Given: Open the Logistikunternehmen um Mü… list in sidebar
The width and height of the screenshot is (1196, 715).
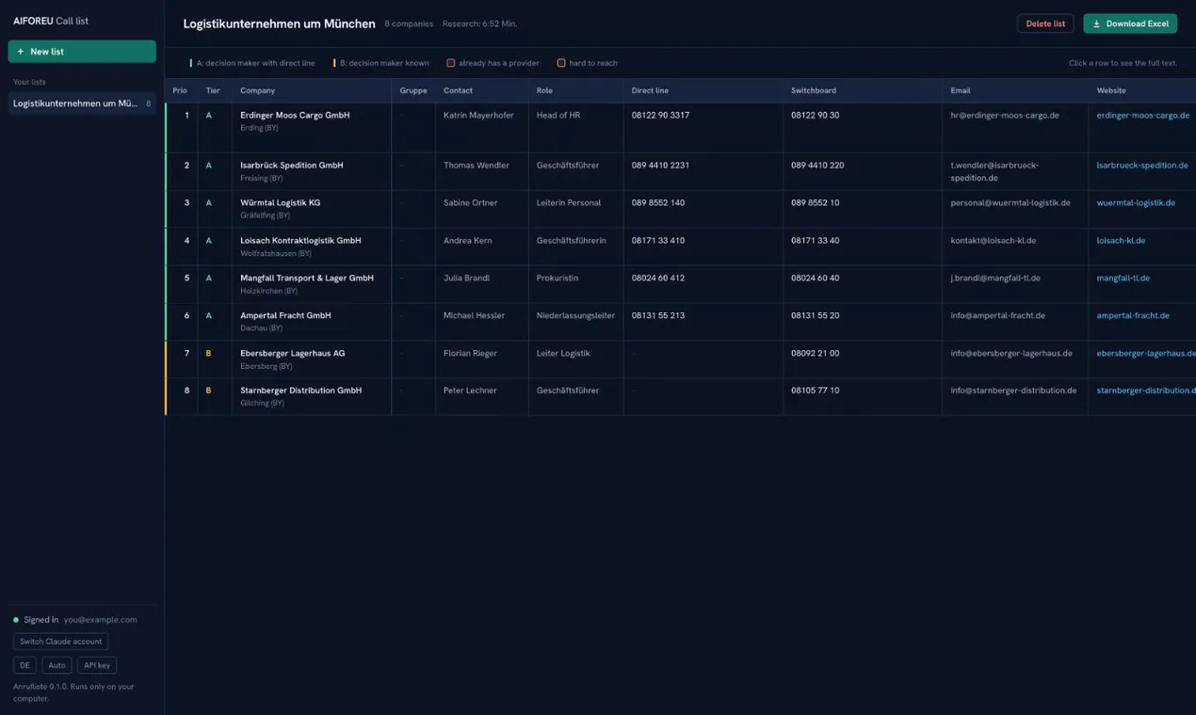Looking at the screenshot, I should pos(82,103).
